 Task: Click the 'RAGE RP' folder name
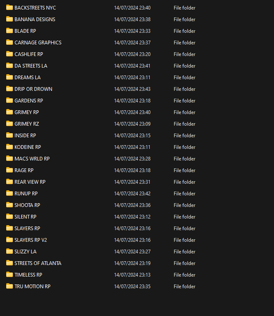point(24,170)
